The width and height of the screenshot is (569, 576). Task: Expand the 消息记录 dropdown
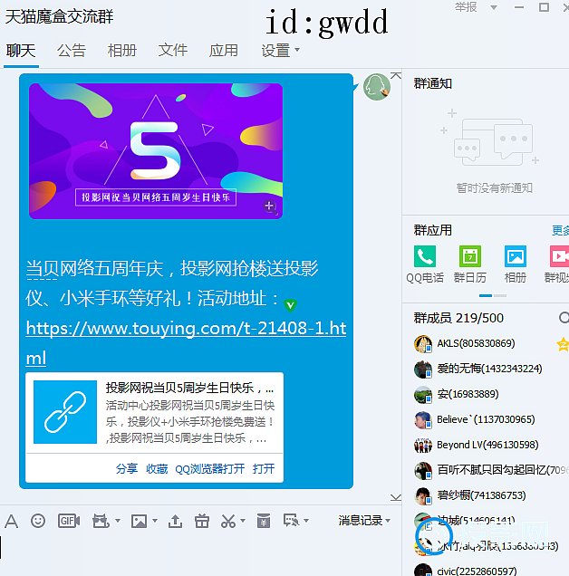[388, 521]
